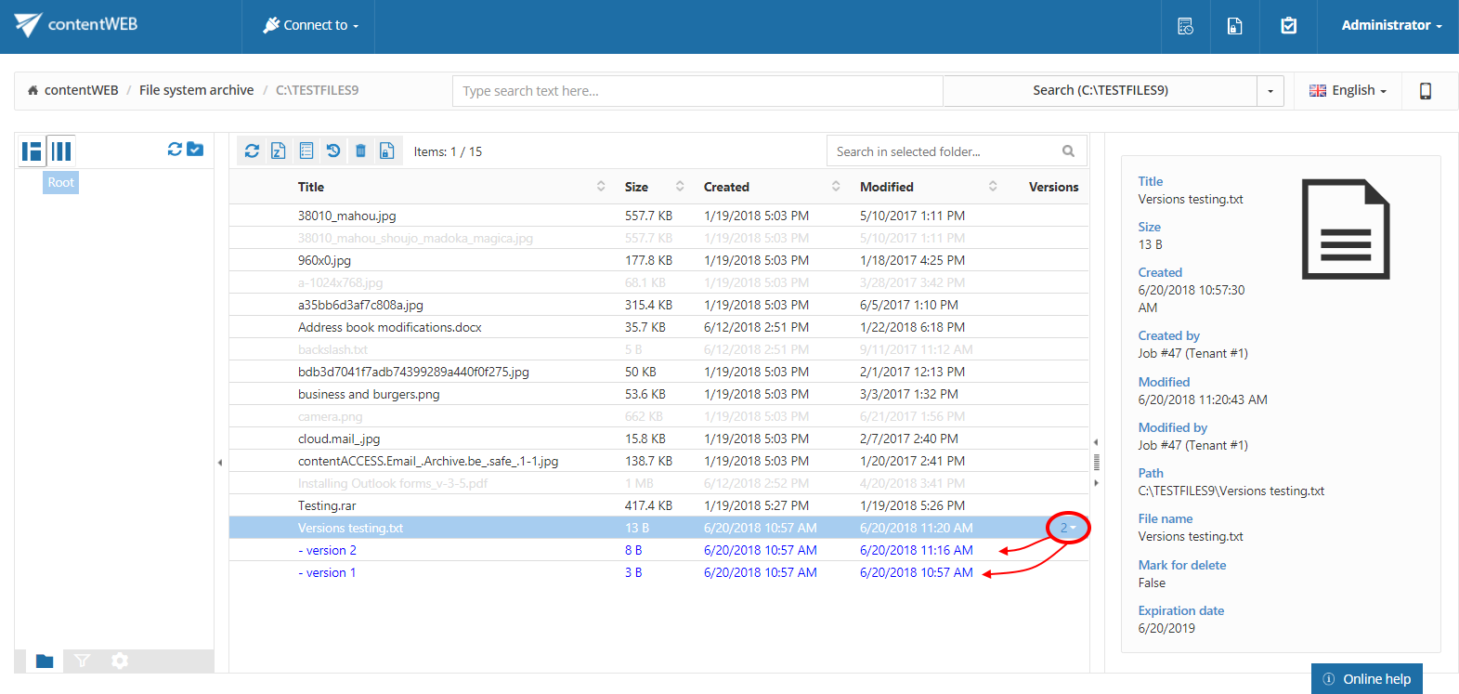Select greyed a-1024x768.jpg file
The width and height of the screenshot is (1459, 694).
659,282
